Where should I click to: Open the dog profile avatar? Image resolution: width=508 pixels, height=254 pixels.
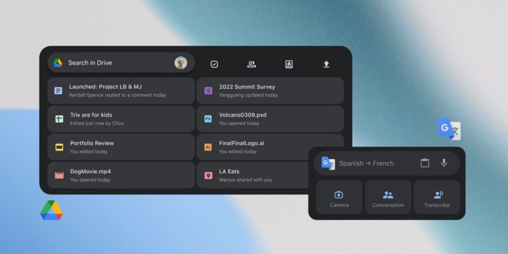[181, 63]
